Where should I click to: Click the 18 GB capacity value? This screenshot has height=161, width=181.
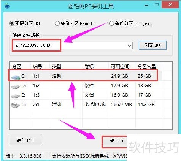click(144, 86)
